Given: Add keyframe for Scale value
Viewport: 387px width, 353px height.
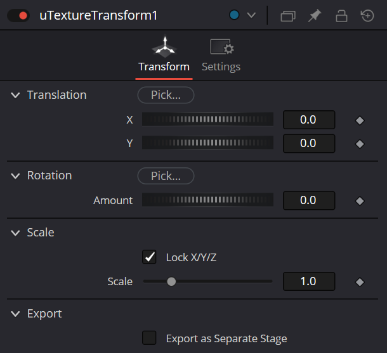Looking at the screenshot, I should [360, 282].
